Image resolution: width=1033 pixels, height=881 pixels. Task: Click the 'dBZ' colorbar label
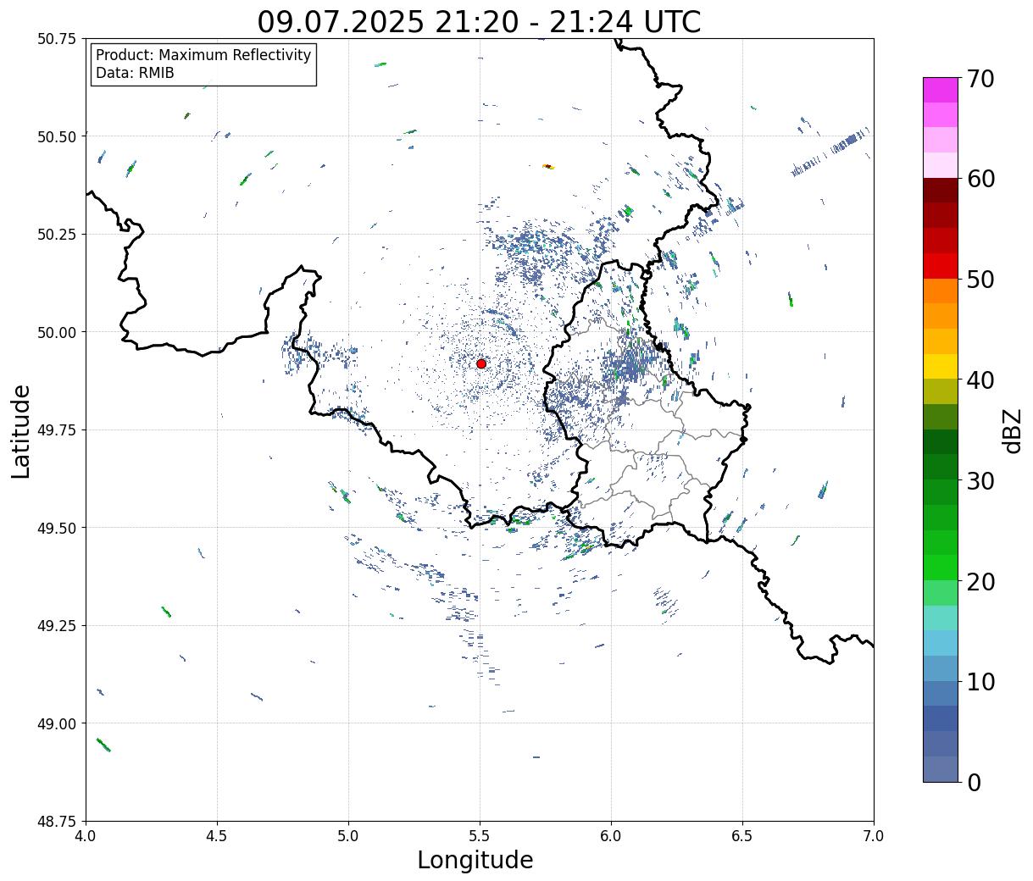pos(1012,430)
